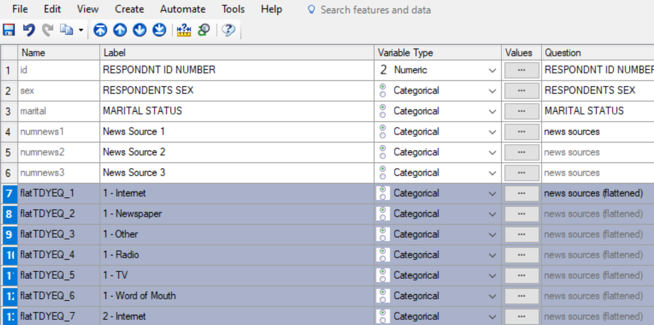Screen dimensions: 654x325
Task: Open the copy icon dropdown arrow
Action: tap(81, 30)
